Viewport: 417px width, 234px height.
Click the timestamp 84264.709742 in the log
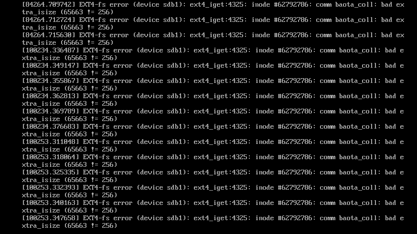click(x=49, y=5)
